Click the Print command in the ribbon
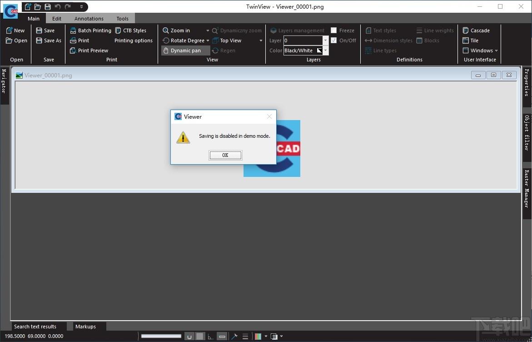Viewport: 532px width, 342px height. (80, 40)
